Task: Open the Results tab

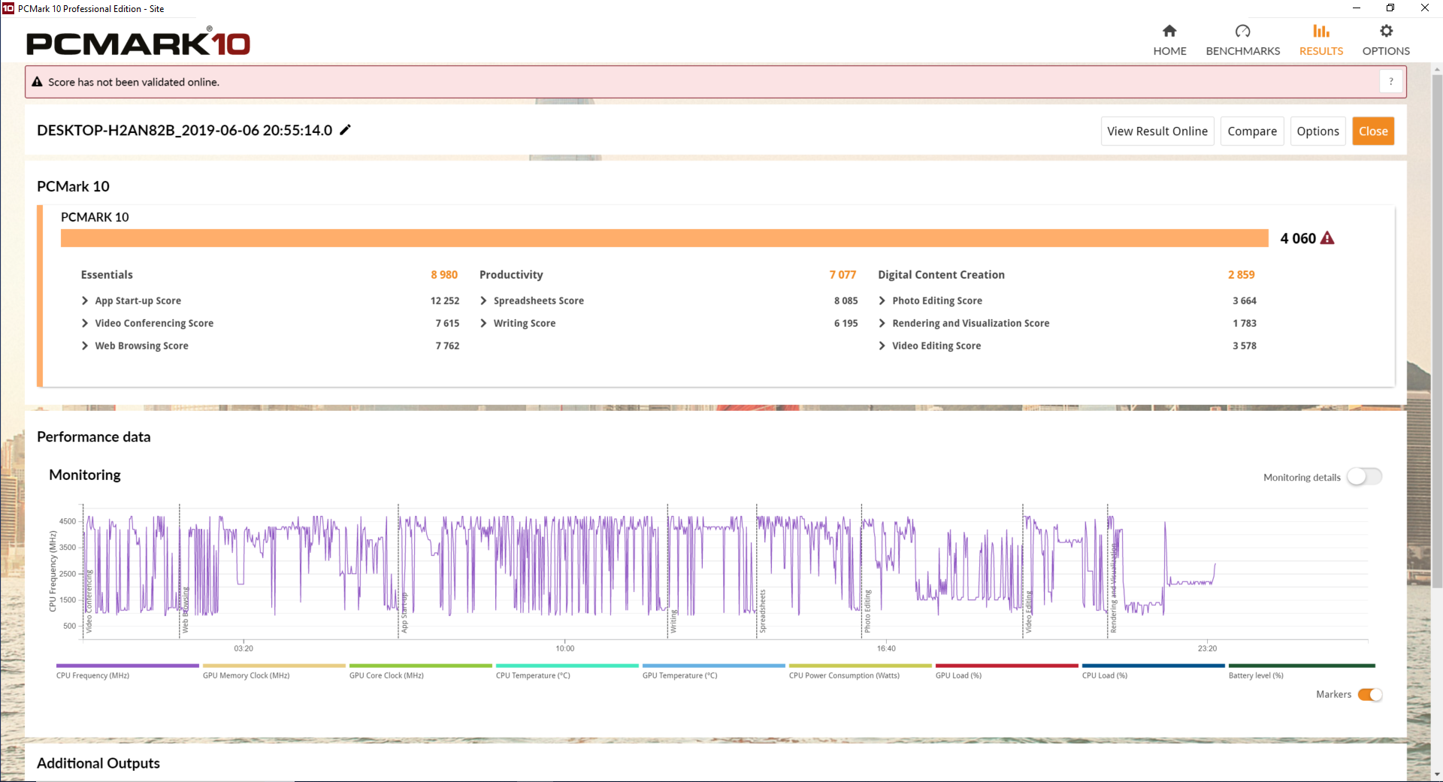Action: click(1320, 41)
